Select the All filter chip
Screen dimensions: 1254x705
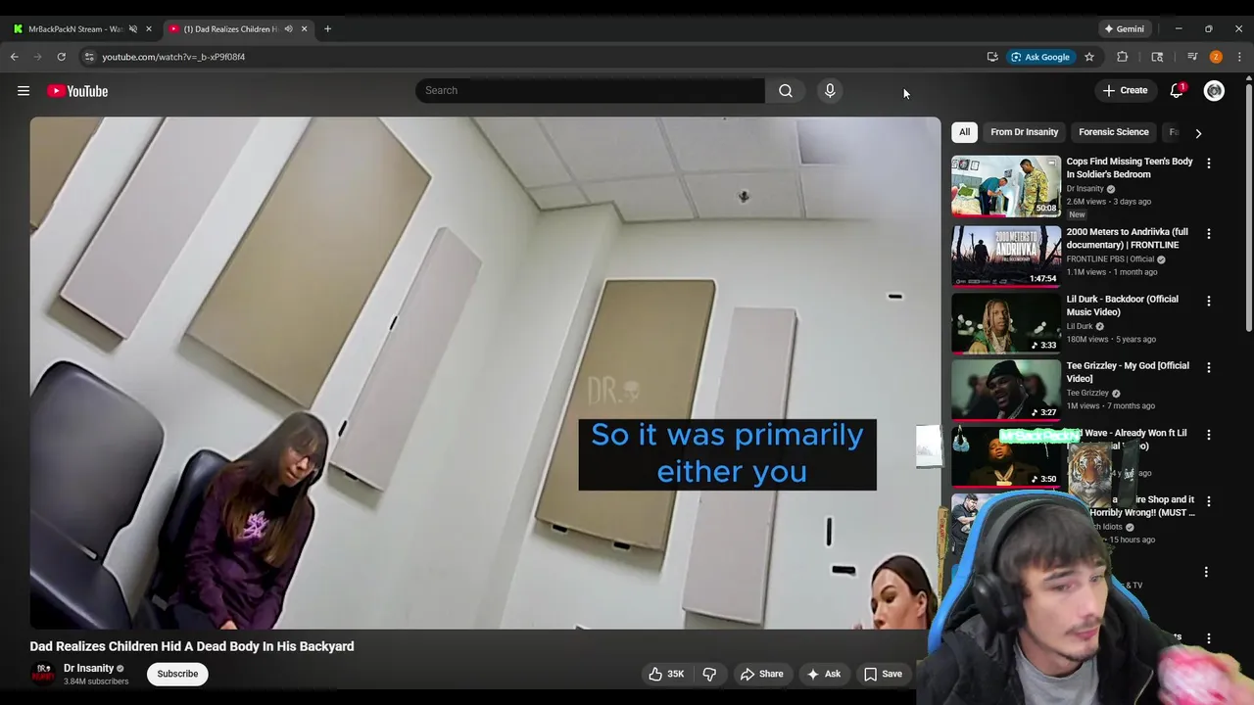tap(964, 132)
